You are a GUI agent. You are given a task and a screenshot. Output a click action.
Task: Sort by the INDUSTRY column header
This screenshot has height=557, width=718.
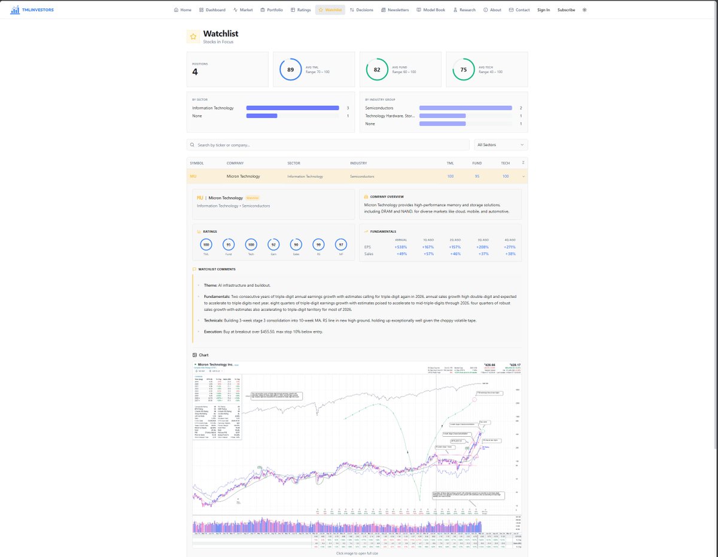click(358, 163)
